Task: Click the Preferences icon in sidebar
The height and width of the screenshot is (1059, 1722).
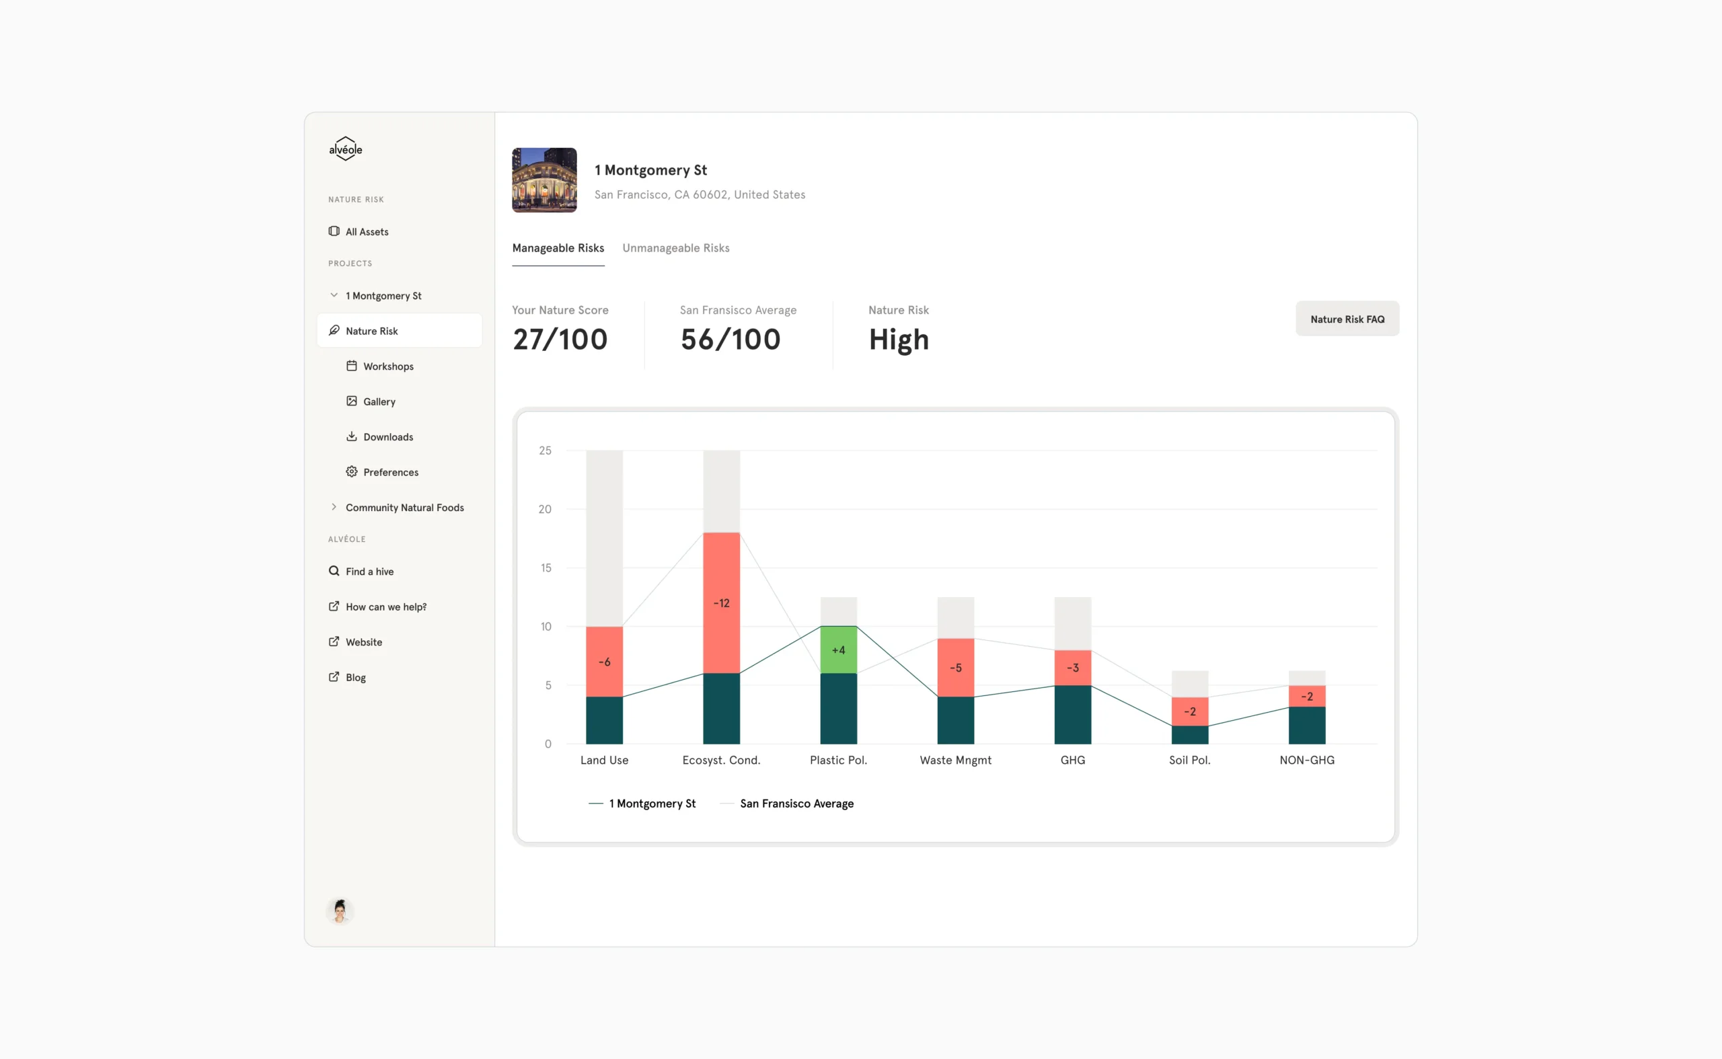Action: click(352, 471)
